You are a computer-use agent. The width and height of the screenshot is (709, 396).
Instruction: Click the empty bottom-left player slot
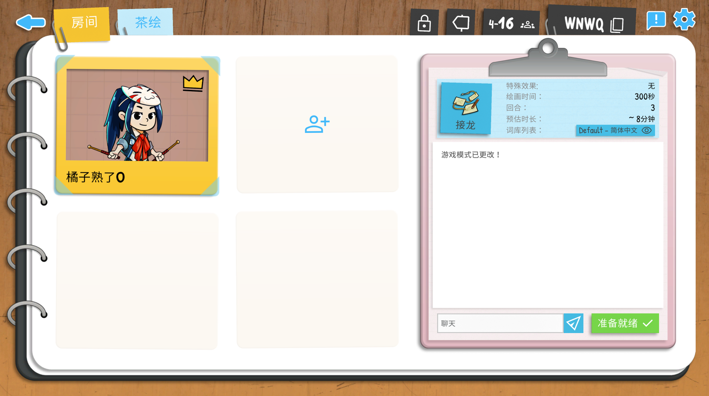tap(137, 280)
